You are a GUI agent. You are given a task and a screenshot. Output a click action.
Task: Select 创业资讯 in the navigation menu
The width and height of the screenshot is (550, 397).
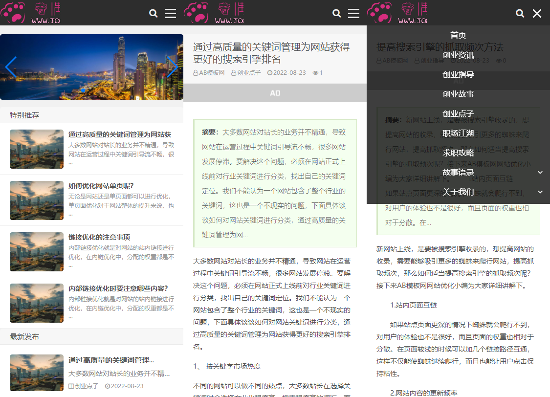point(458,55)
